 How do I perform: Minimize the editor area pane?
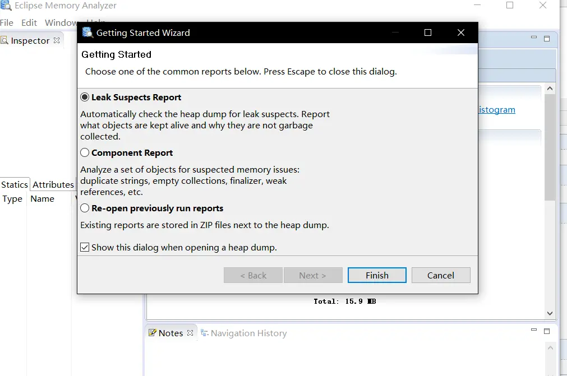coord(534,37)
